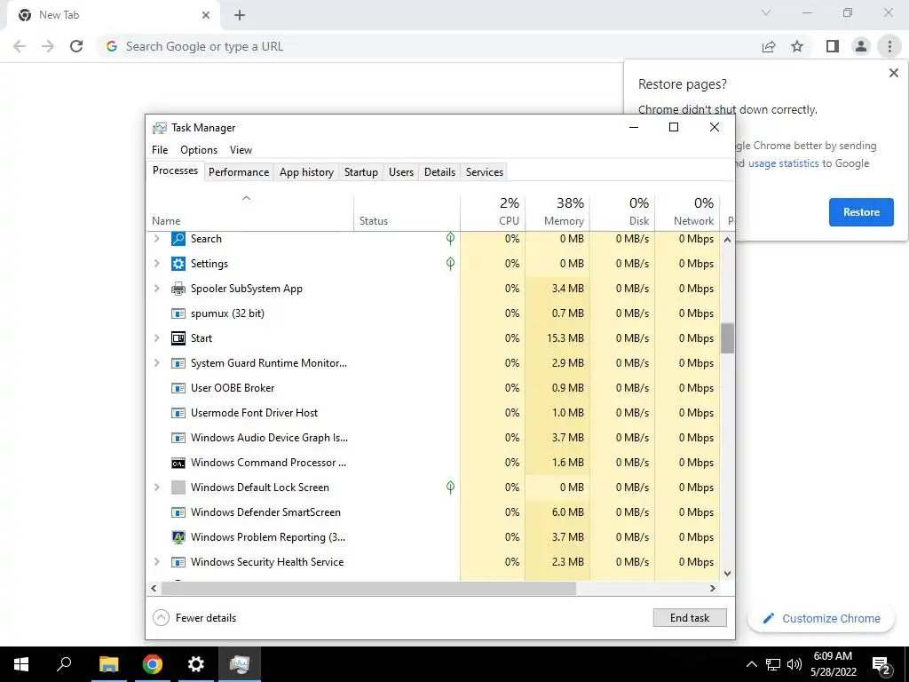Click the Windows Command Processor icon
The height and width of the screenshot is (682, 909).
[x=178, y=463]
